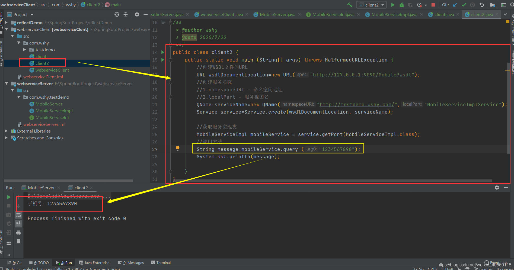Click the Run with Coverage icon
The height and width of the screenshot is (270, 514).
click(410, 5)
